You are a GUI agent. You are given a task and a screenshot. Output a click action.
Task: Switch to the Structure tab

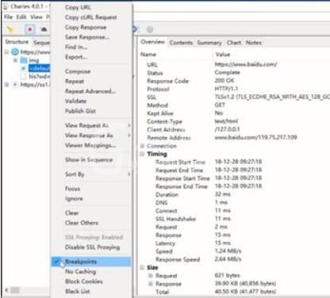[x=17, y=42]
